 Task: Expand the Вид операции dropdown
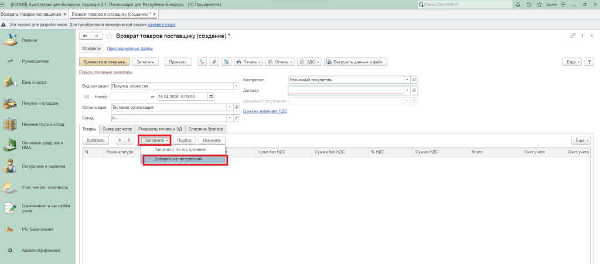pos(237,85)
